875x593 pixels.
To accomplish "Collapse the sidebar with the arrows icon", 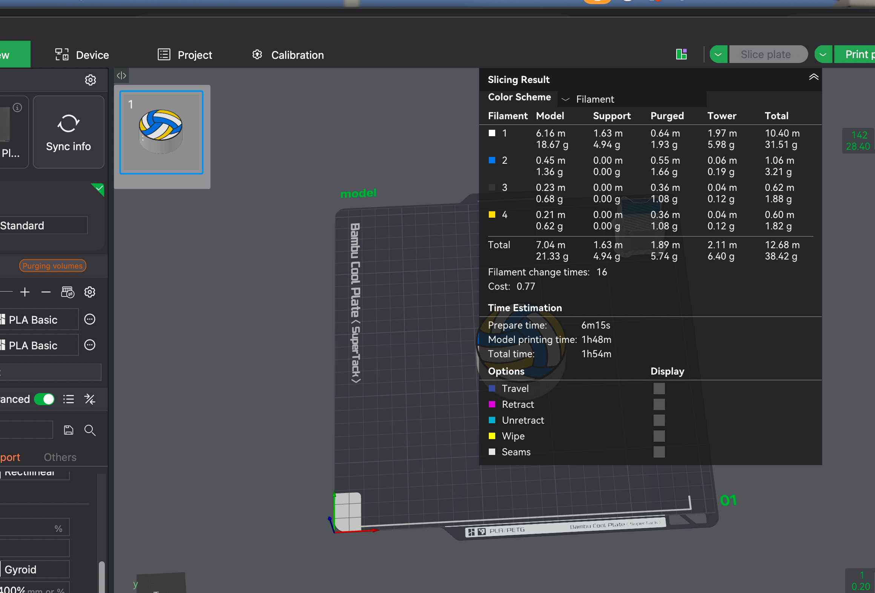I will [121, 76].
